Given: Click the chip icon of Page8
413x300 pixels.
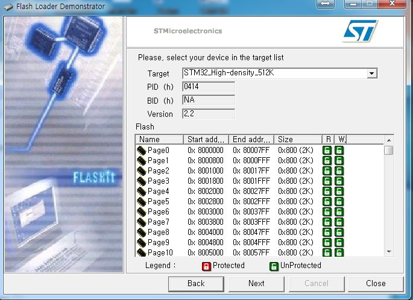Looking at the screenshot, I should (142, 233).
